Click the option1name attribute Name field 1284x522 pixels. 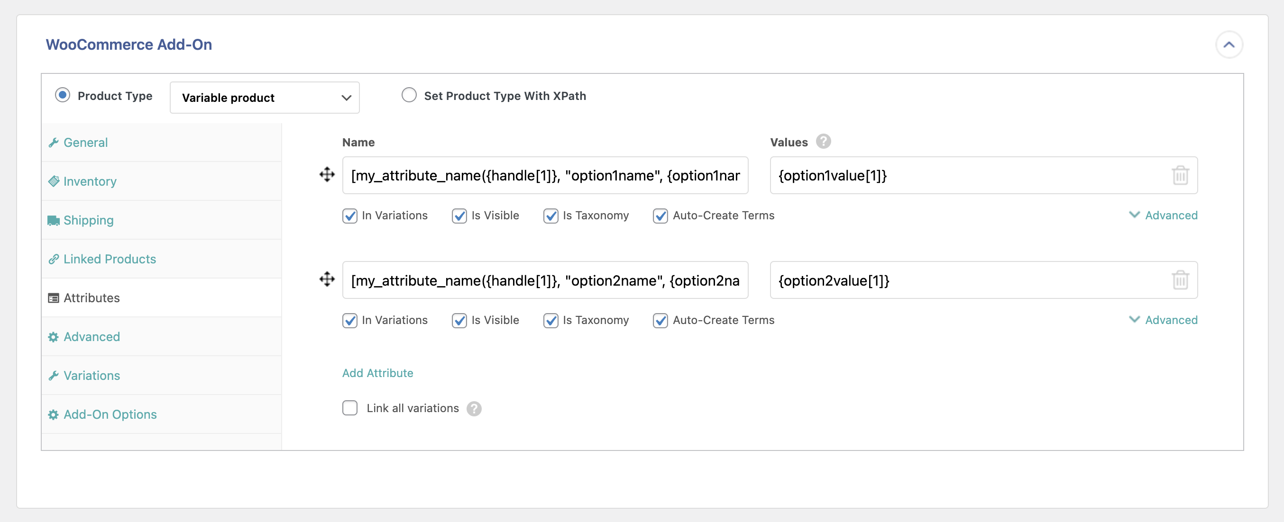(545, 175)
